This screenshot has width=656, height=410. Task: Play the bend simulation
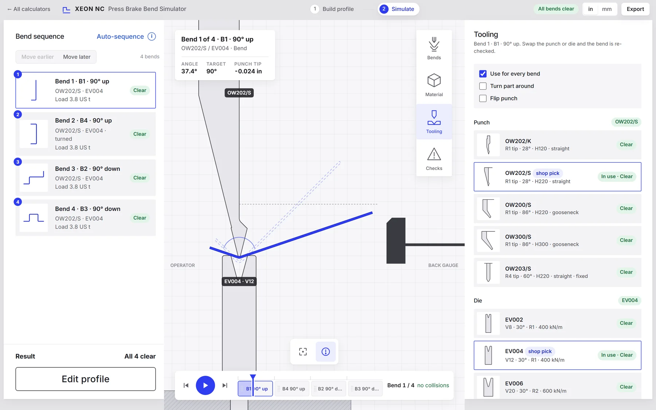(206, 386)
